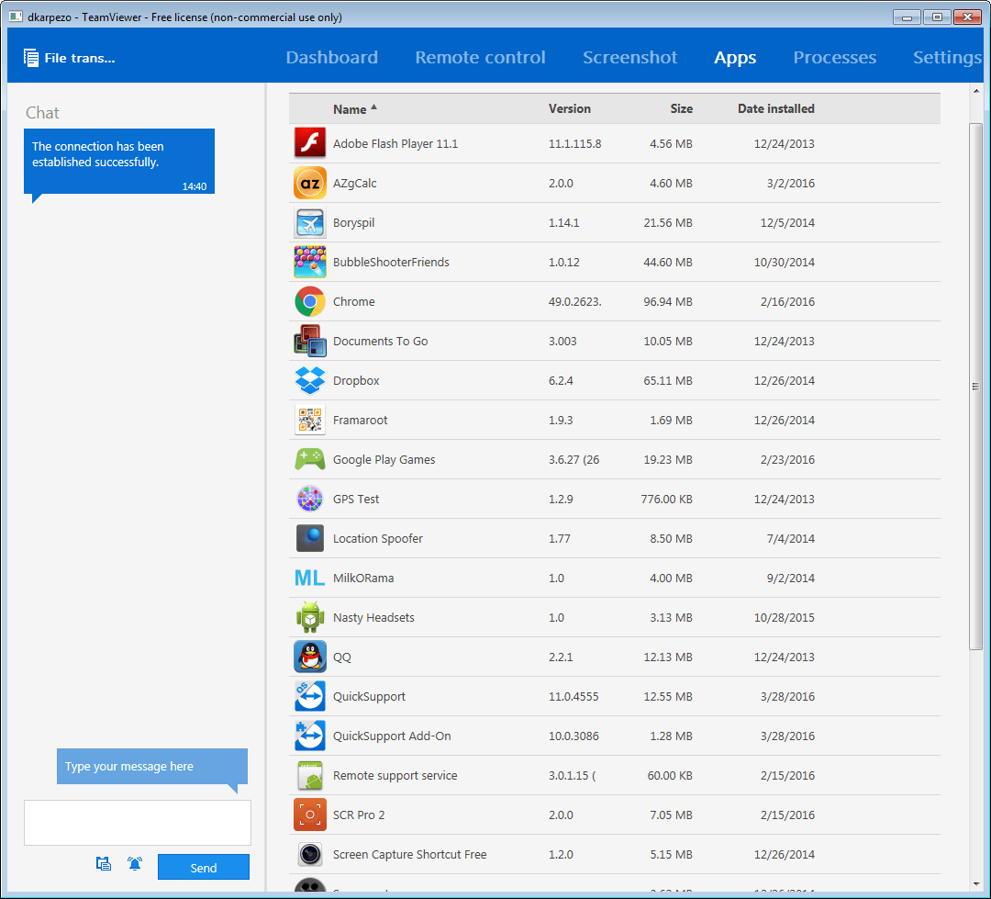Screen dimensions: 991x899
Task: Click the send file icon in chat
Action: [104, 863]
